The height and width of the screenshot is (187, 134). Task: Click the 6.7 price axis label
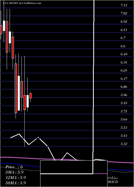(123, 38)
